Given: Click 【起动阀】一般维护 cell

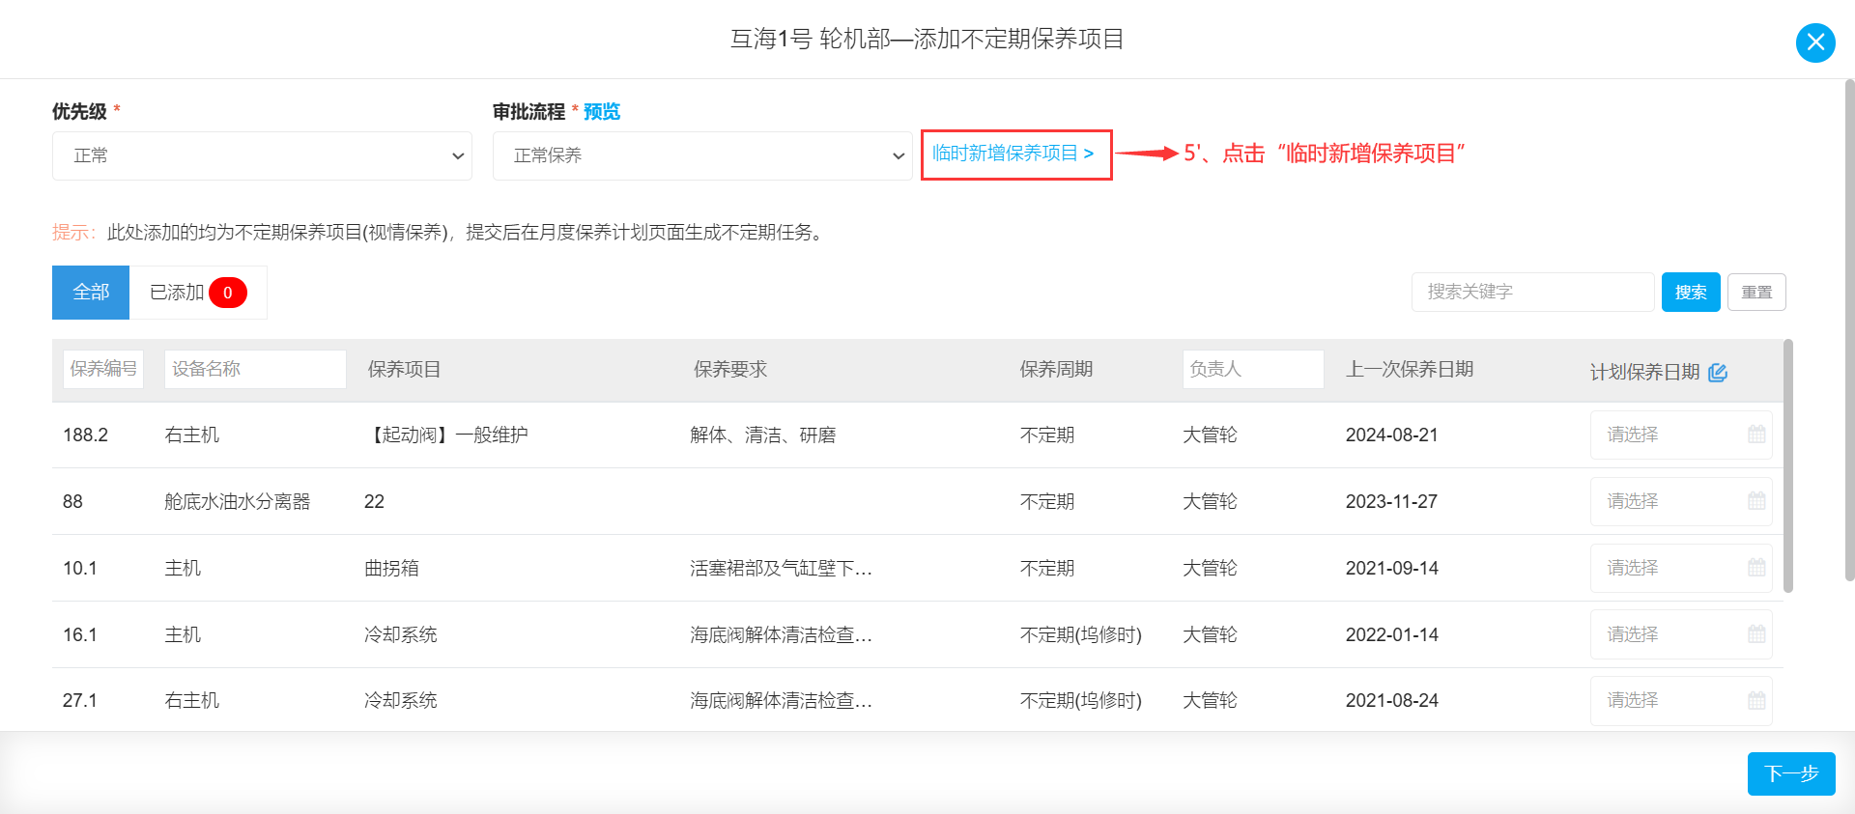Looking at the screenshot, I should 446,435.
